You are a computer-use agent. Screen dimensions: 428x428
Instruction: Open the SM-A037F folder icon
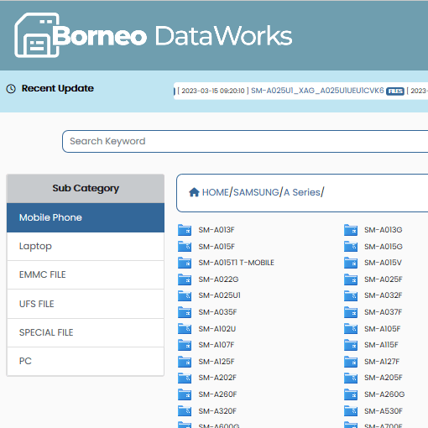point(351,312)
